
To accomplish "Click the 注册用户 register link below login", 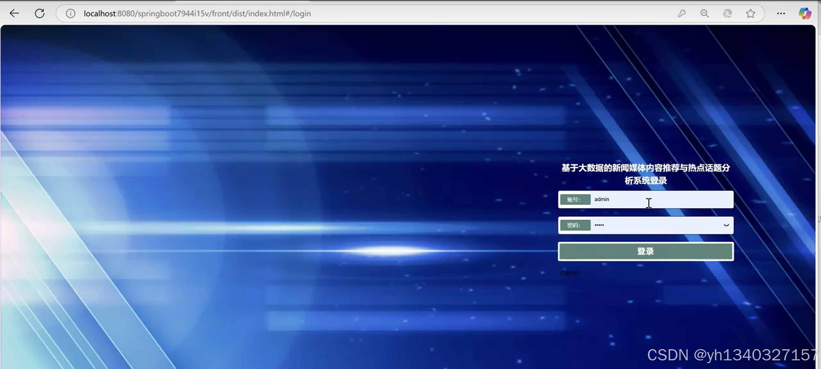I will pyautogui.click(x=570, y=273).
